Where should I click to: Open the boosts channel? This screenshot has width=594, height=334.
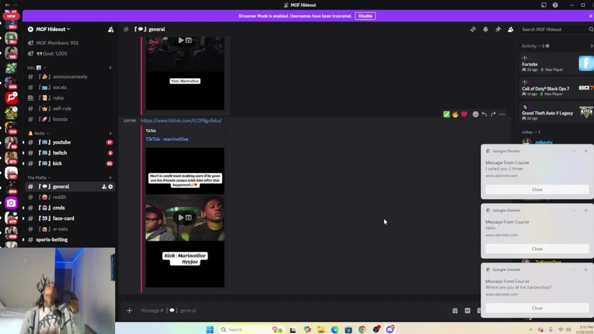[x=70, y=119]
